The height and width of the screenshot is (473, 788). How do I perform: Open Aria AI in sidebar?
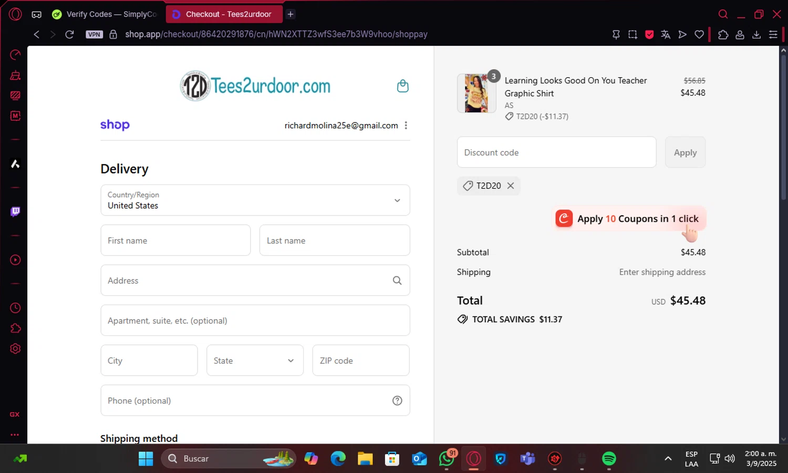click(x=15, y=164)
